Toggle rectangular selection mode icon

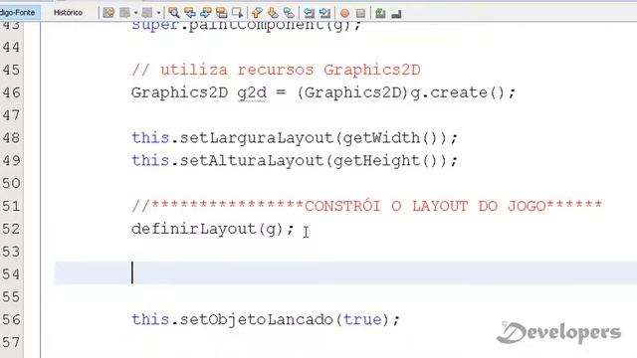click(x=238, y=13)
